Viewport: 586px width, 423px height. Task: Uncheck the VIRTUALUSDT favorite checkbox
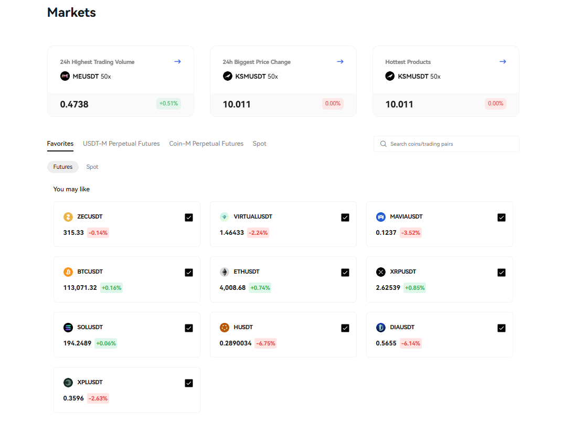[345, 217]
